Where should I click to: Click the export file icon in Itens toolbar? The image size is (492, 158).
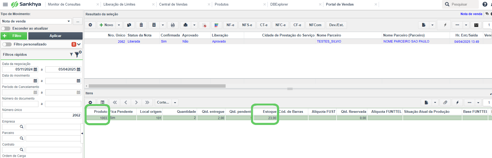[x=426, y=102]
